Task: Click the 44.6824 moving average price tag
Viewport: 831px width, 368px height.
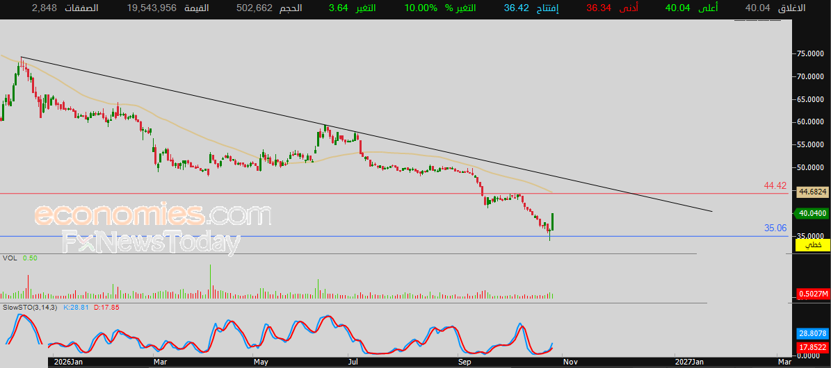Action: pyautogui.click(x=812, y=193)
